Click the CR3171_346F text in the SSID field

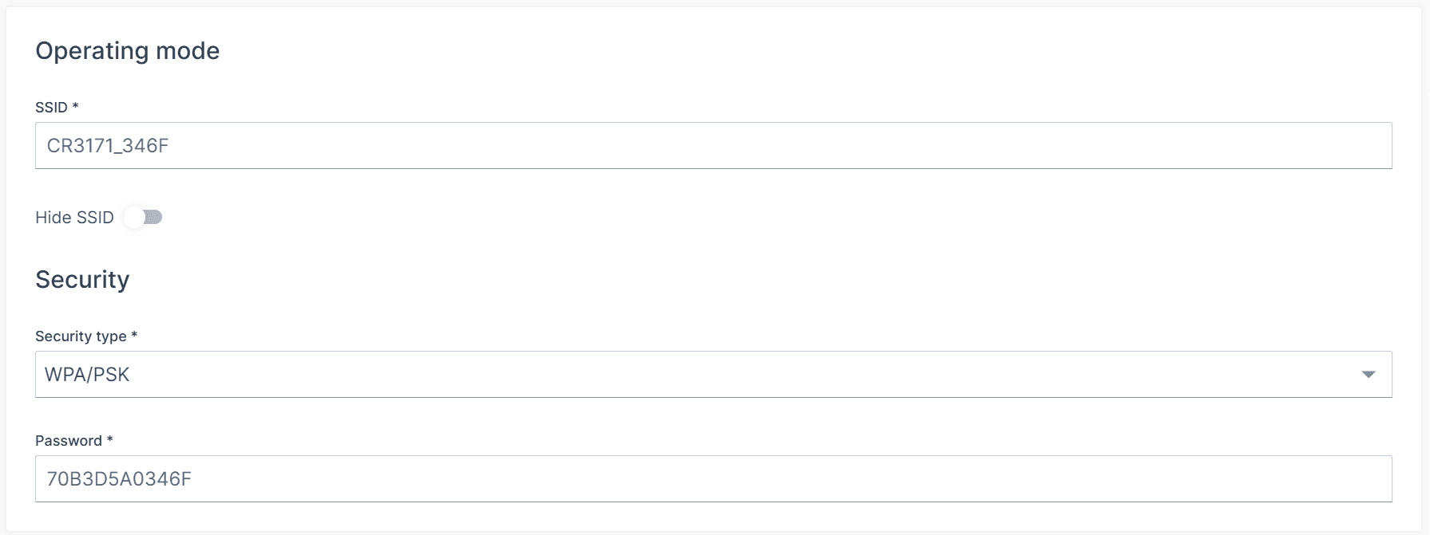pyautogui.click(x=108, y=146)
